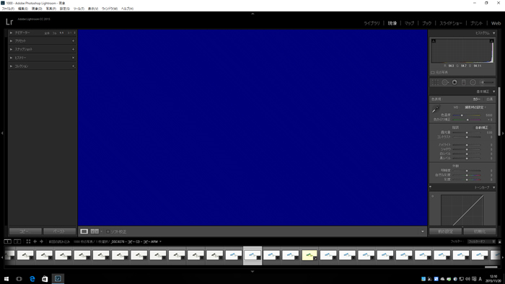The image size is (505, 284).
Task: Toggle shadow clipping indicator in histogram
Action: point(434,41)
